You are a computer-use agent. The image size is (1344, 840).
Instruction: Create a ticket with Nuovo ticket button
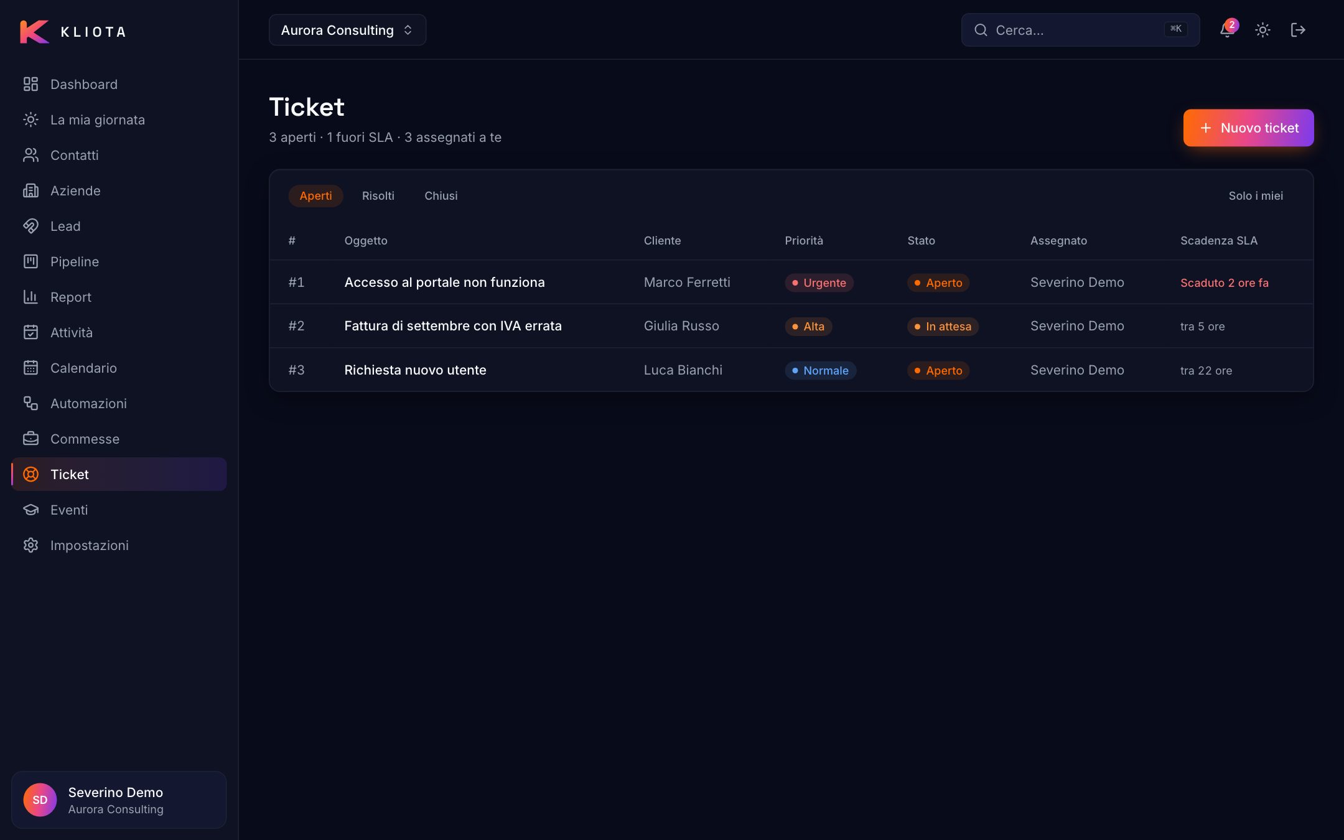[1248, 128]
